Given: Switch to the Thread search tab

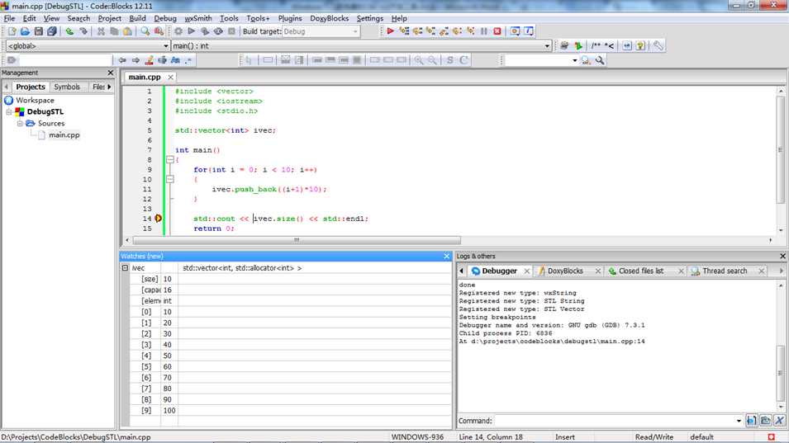Looking at the screenshot, I should pyautogui.click(x=724, y=271).
